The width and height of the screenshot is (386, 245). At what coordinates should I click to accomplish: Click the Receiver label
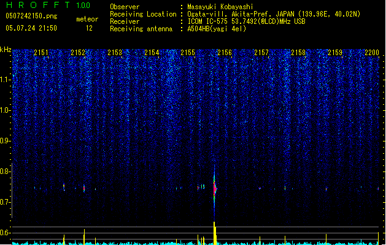point(125,21)
